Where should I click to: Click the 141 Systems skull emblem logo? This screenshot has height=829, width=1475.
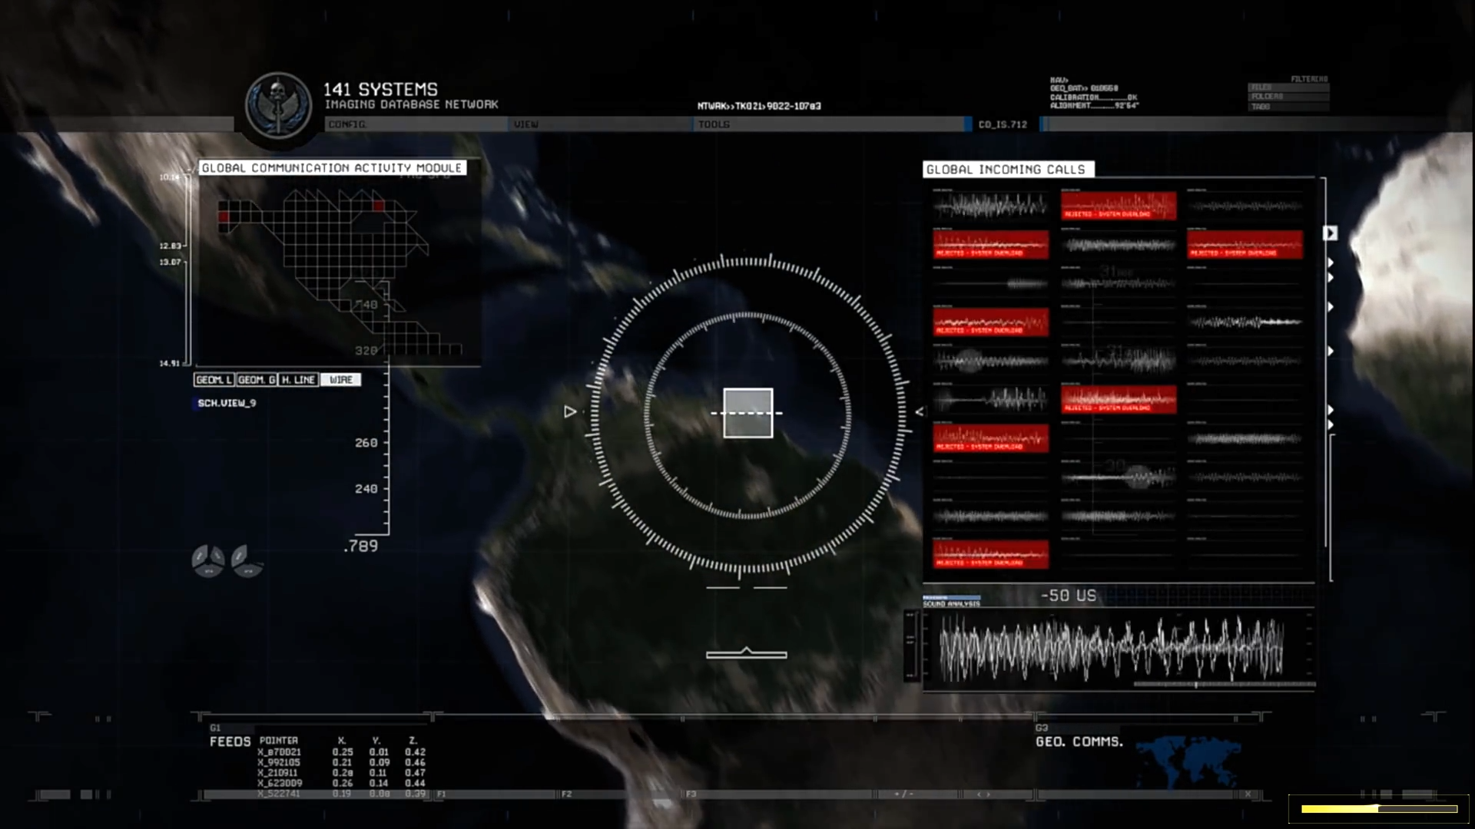[x=278, y=106]
